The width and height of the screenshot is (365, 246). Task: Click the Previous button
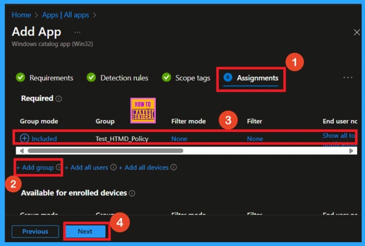tap(35, 231)
